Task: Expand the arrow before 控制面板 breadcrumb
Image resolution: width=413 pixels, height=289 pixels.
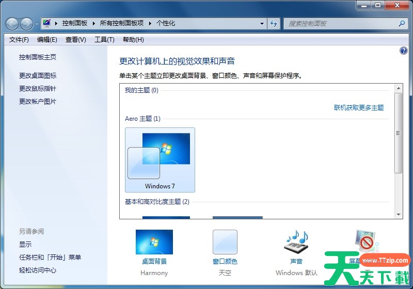Action: point(56,23)
